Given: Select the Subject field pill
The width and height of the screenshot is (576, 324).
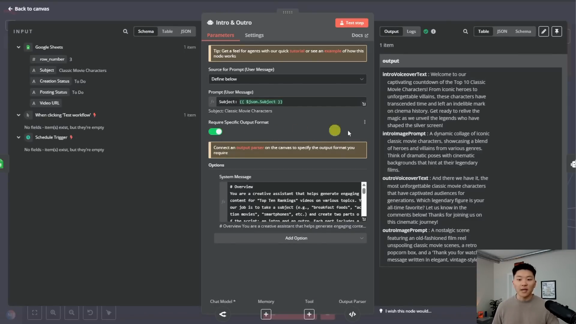Looking at the screenshot, I should click(43, 70).
